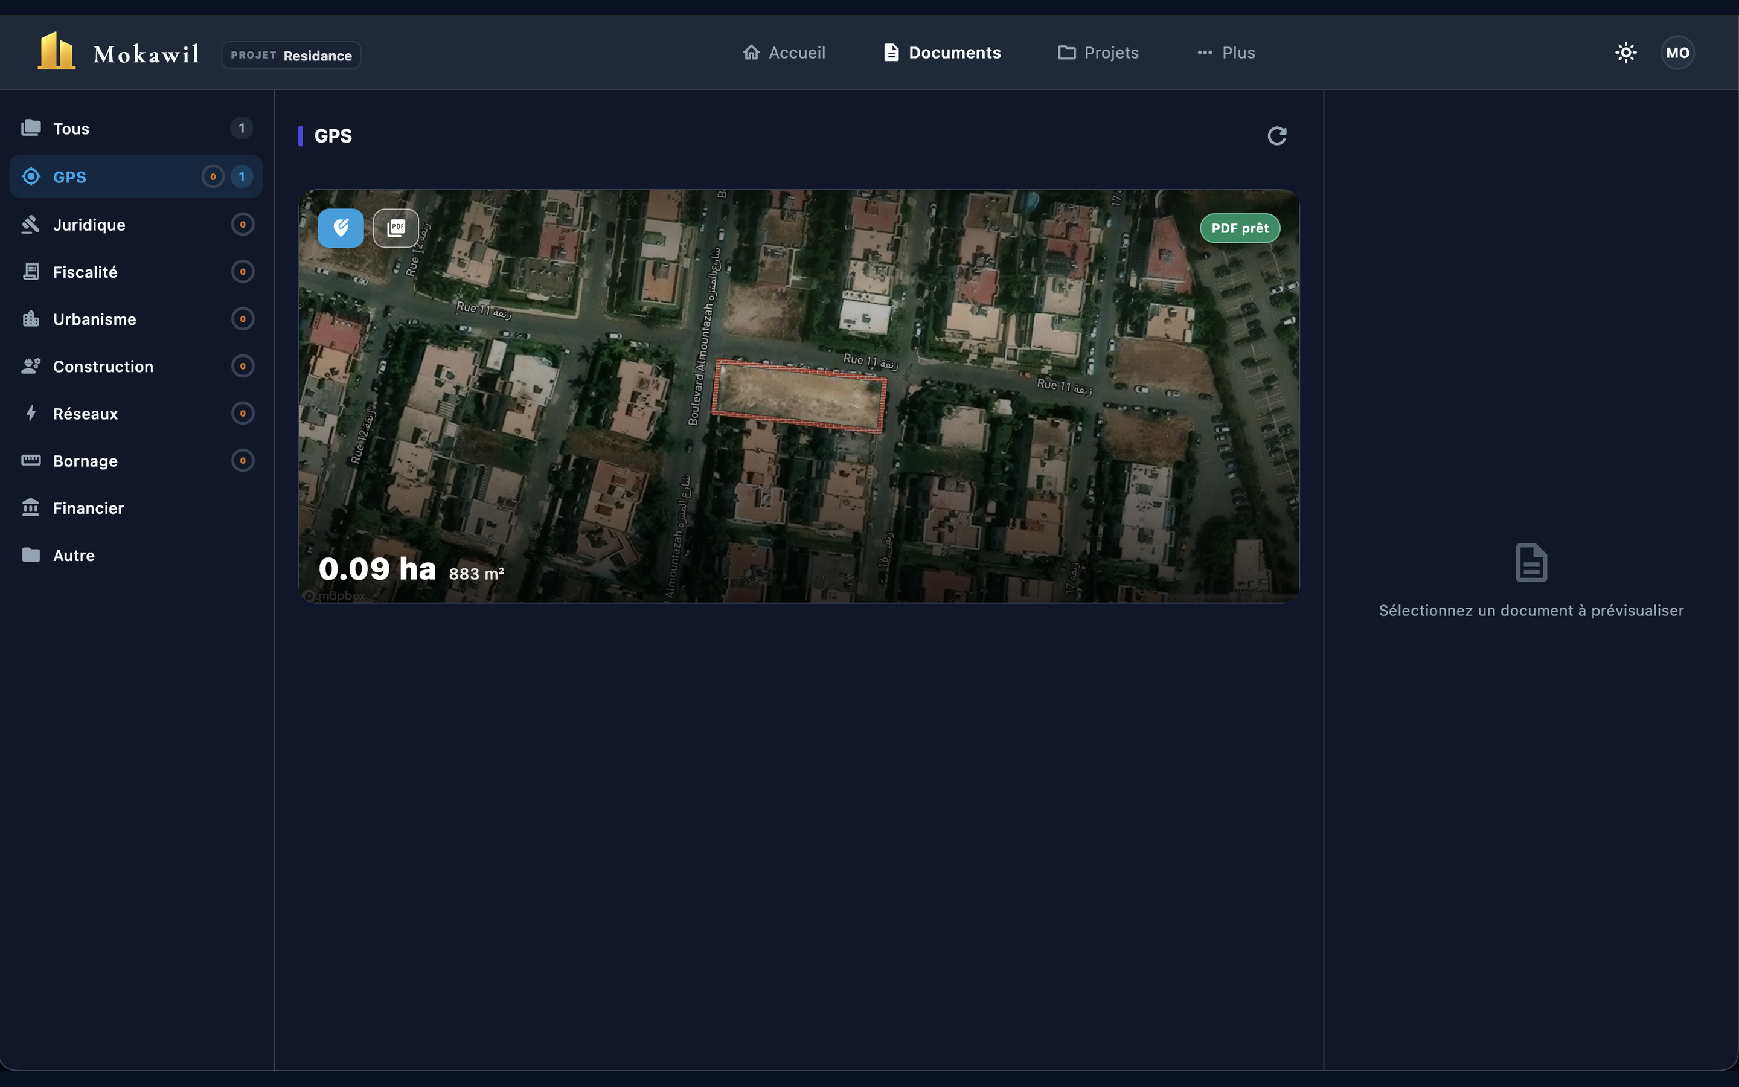The image size is (1739, 1087).
Task: Select the GPS category in sidebar
Action: [136, 176]
